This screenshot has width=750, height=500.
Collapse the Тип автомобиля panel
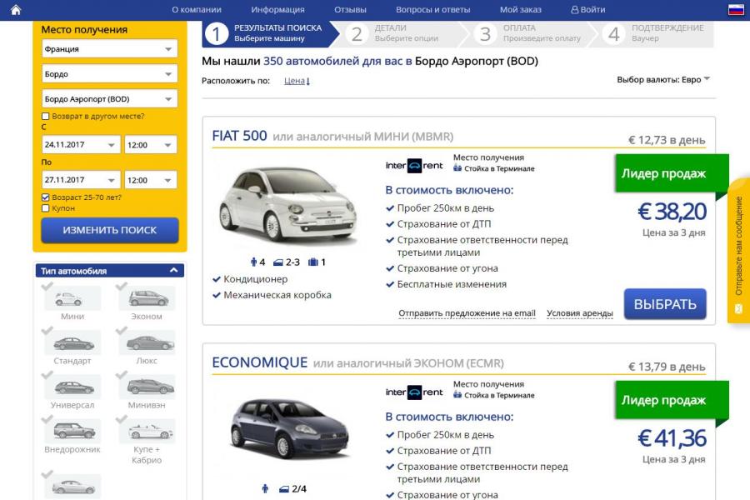173,270
